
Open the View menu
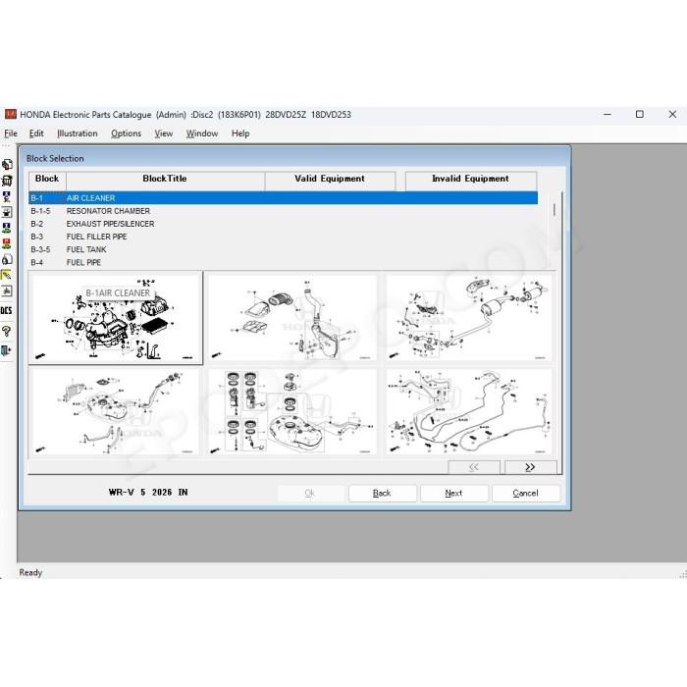(x=164, y=133)
